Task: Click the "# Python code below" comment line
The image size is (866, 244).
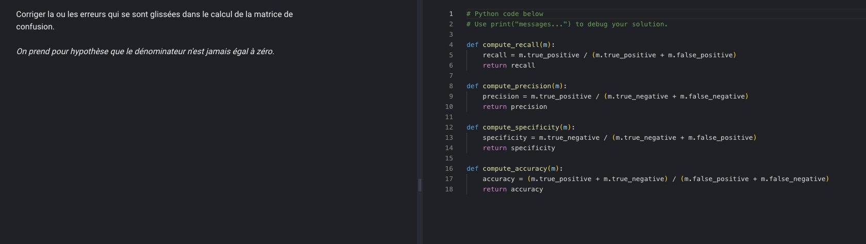Action: [505, 14]
